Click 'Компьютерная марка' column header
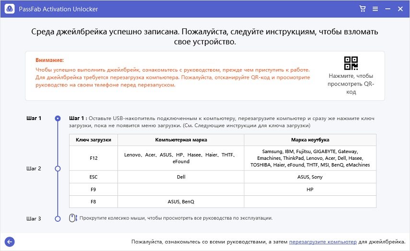Image resolution: width=410 pixels, height=251 pixels. pos(181,140)
